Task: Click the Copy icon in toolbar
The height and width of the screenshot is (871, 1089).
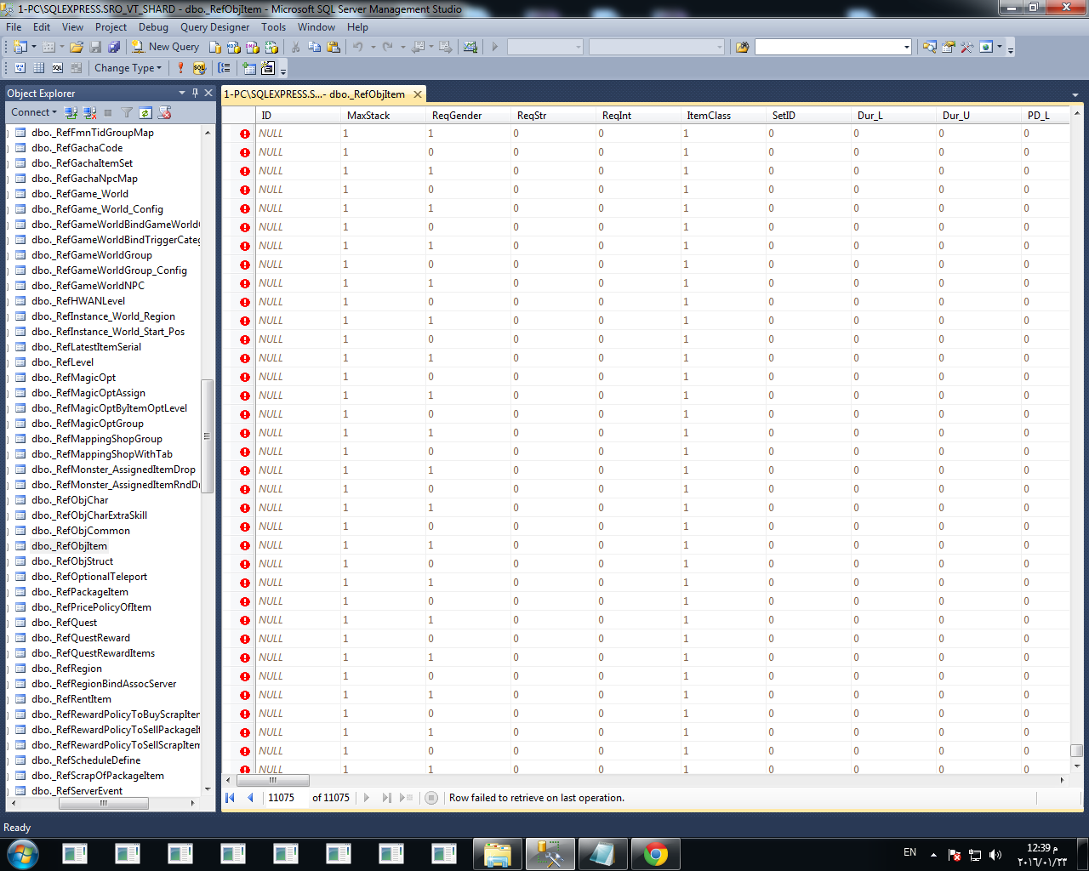Action: pyautogui.click(x=314, y=47)
